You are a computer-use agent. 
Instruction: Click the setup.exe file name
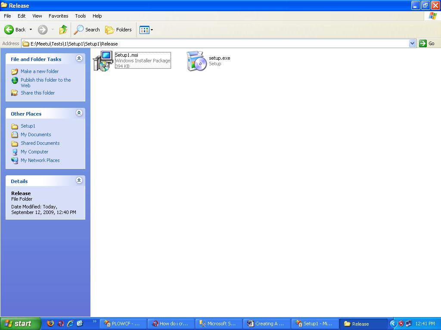tap(219, 58)
